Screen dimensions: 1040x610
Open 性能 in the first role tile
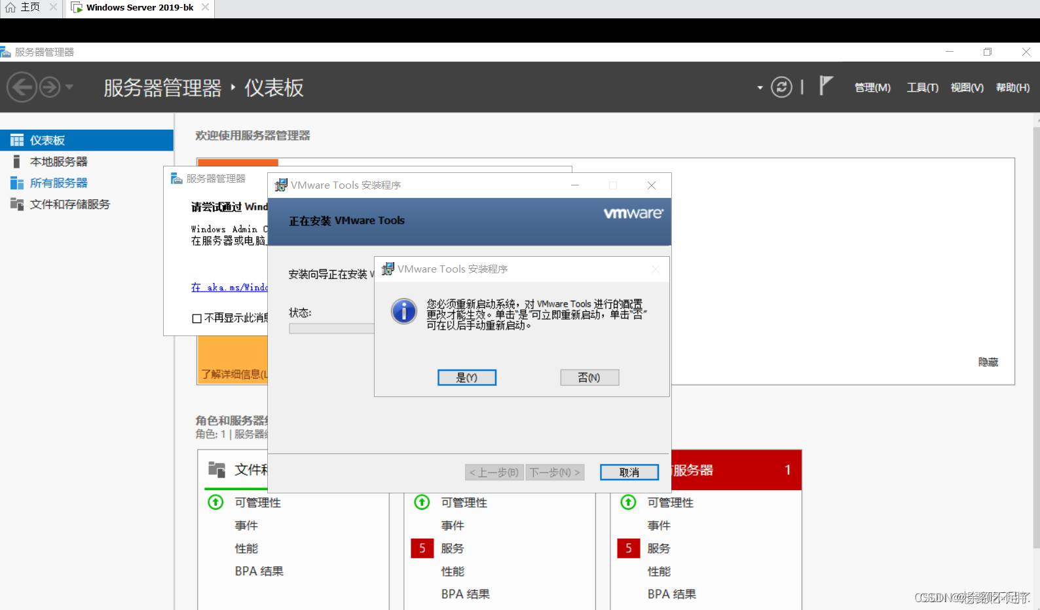246,548
